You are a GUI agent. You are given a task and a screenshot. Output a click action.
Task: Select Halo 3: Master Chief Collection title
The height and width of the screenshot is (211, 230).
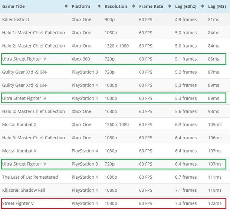click(33, 138)
